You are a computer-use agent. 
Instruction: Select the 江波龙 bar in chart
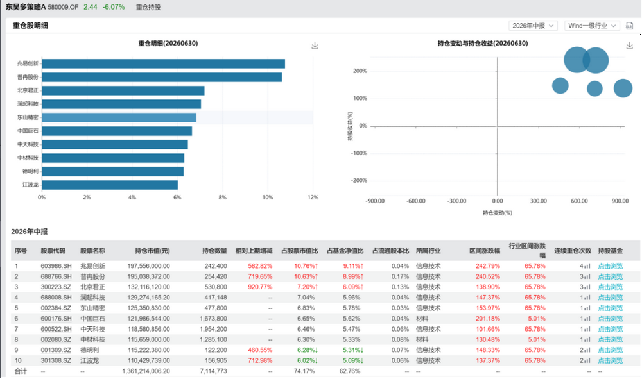(x=110, y=185)
